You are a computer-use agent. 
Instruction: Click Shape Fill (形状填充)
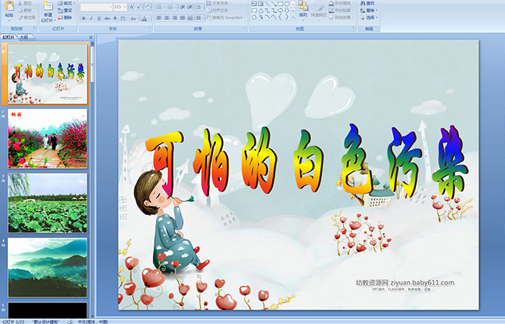point(341,3)
